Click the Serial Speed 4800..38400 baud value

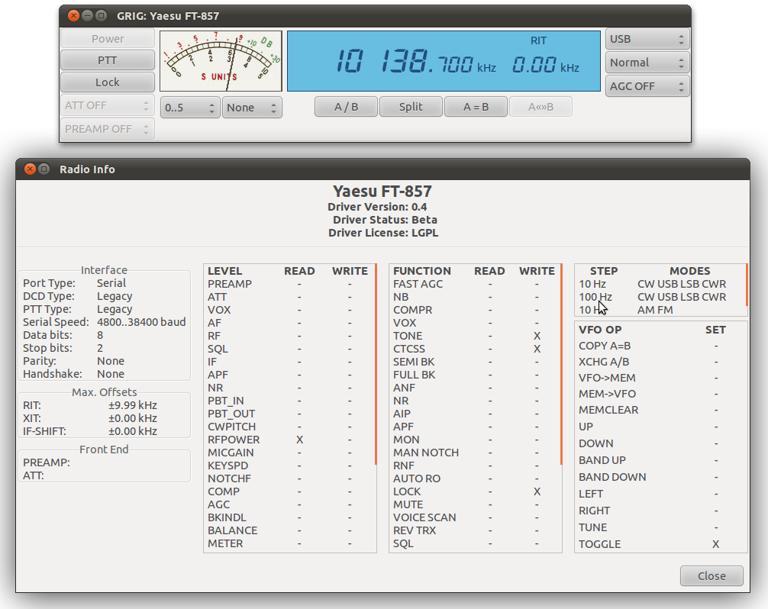(141, 321)
